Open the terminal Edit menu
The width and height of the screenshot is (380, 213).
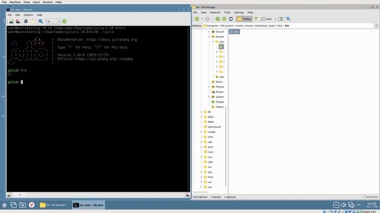(x=17, y=15)
